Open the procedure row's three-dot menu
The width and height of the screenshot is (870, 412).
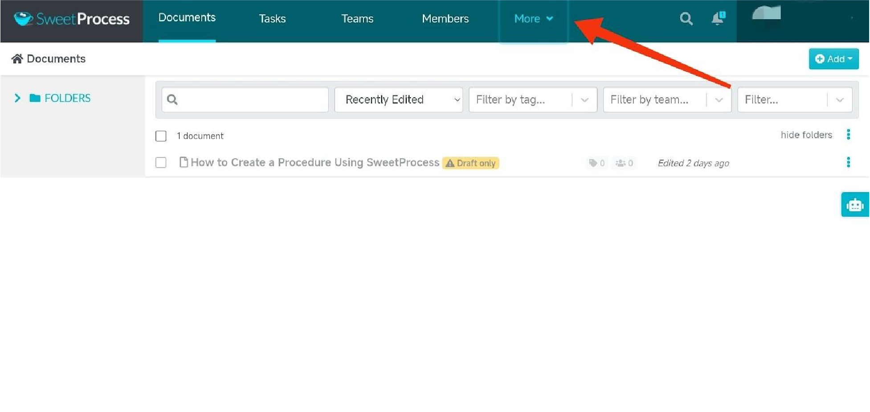pyautogui.click(x=848, y=162)
